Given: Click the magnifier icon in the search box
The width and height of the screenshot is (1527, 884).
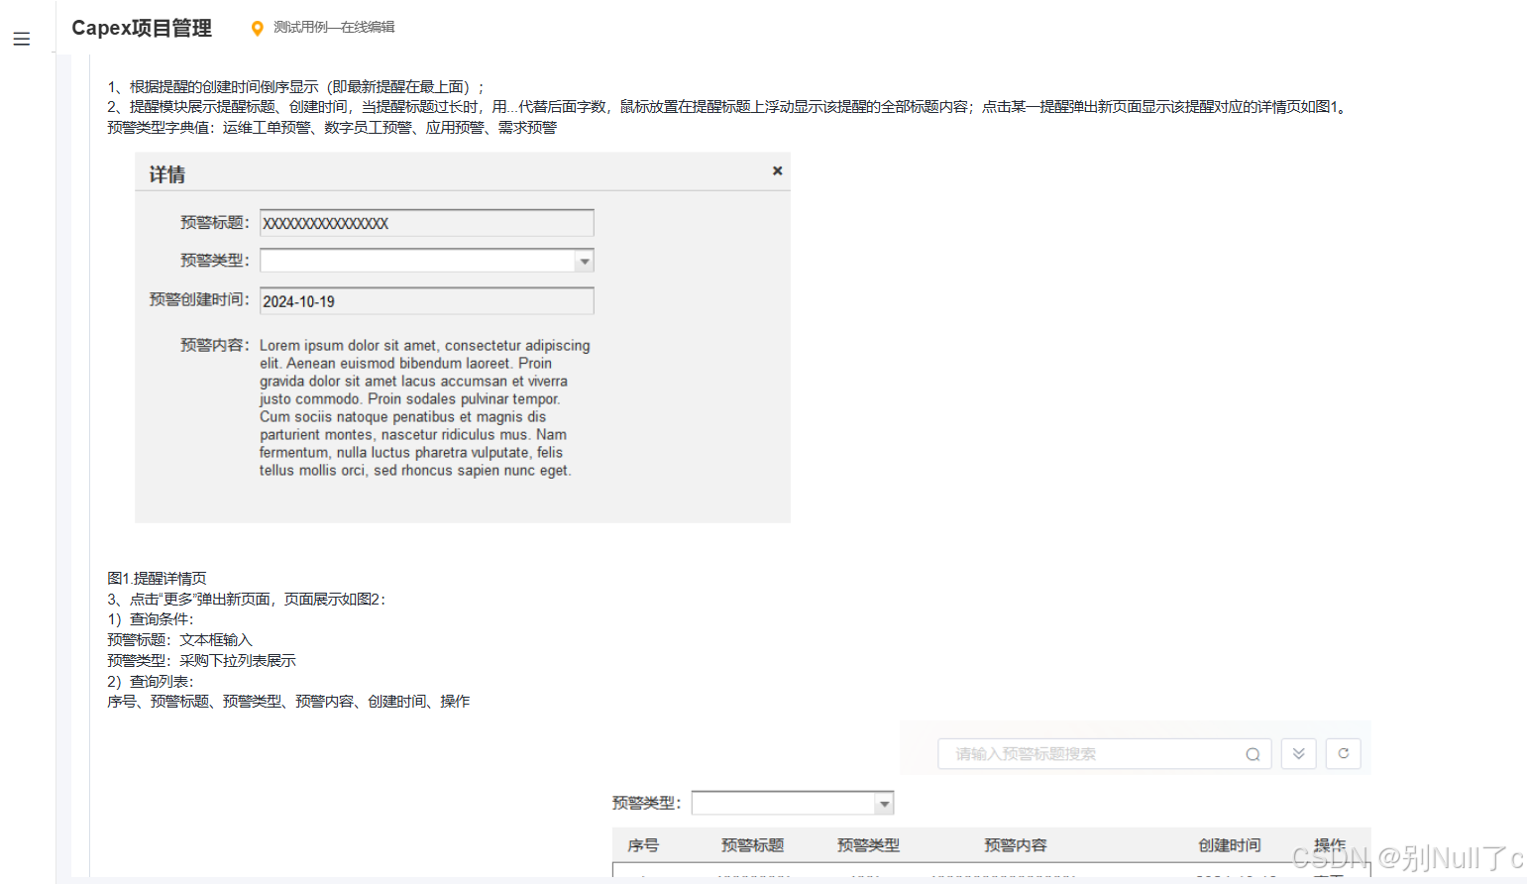Looking at the screenshot, I should 1253,754.
